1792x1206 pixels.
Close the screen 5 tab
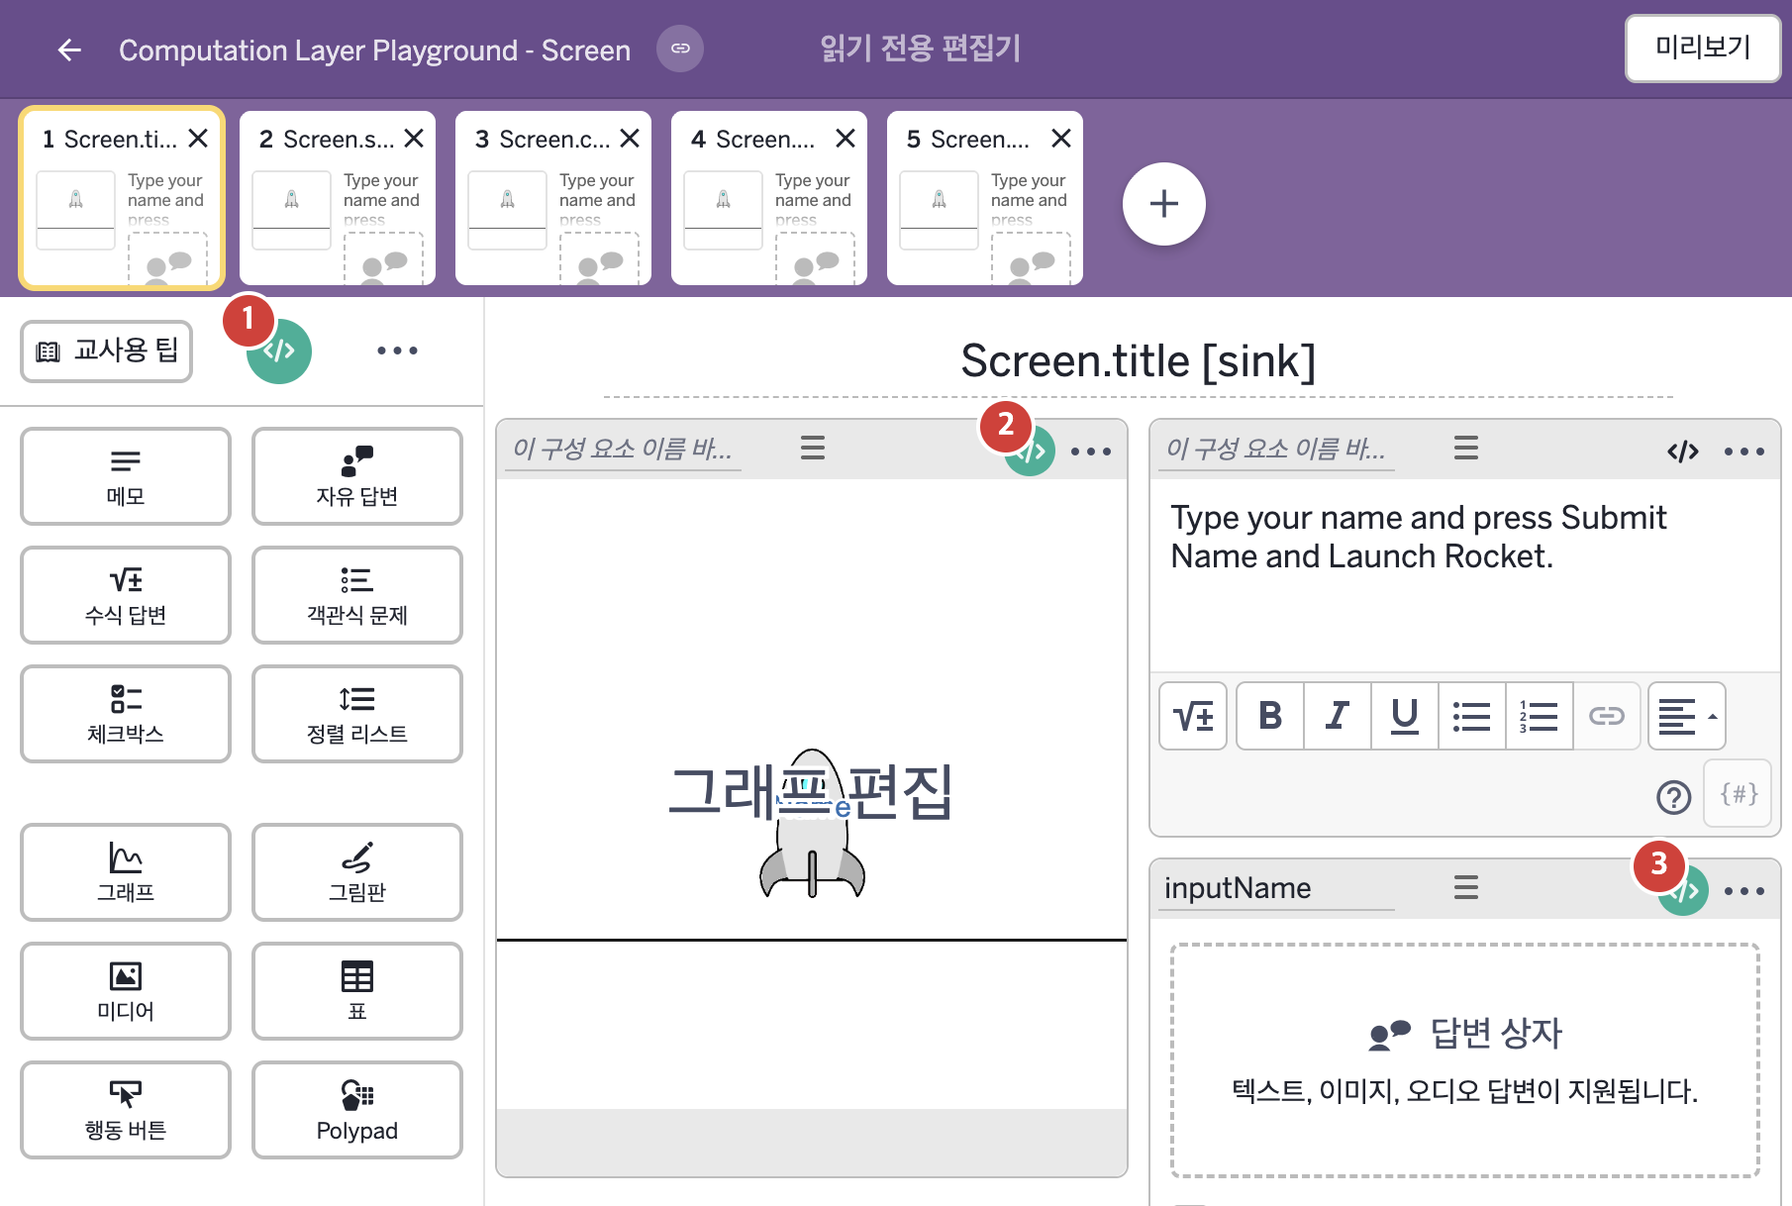click(x=1061, y=139)
